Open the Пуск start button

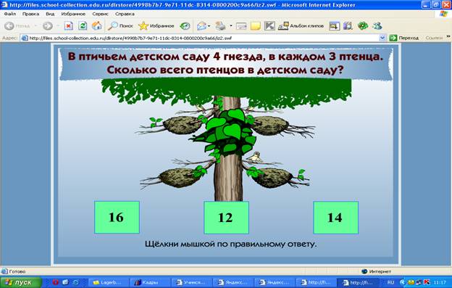pyautogui.click(x=21, y=282)
